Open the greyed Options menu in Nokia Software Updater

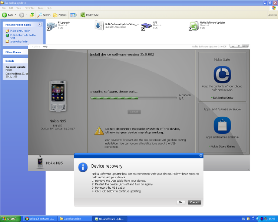click(36, 47)
